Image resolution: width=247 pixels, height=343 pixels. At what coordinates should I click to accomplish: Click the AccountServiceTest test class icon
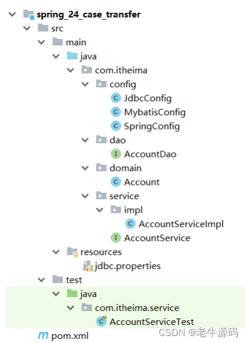(x=101, y=321)
